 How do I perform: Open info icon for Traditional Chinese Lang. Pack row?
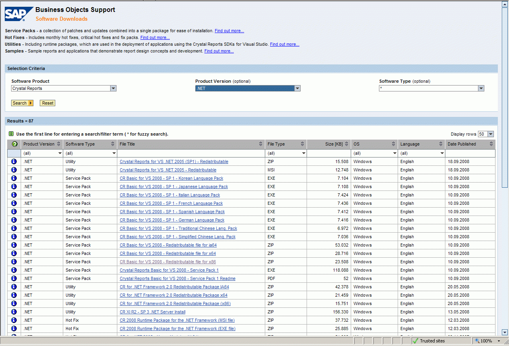(x=14, y=228)
